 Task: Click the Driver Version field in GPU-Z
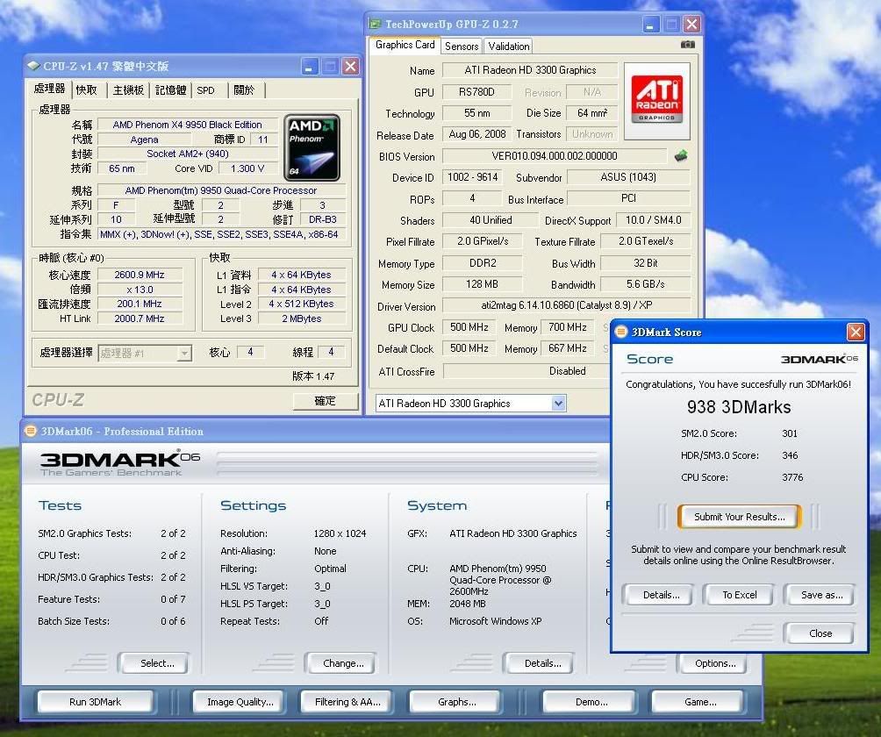coord(566,305)
